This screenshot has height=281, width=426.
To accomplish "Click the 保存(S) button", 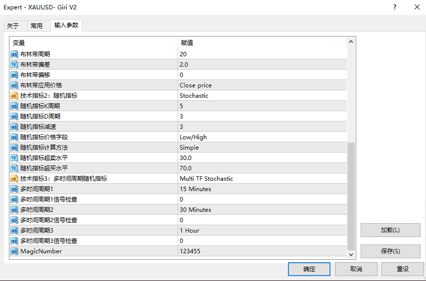I will 390,251.
